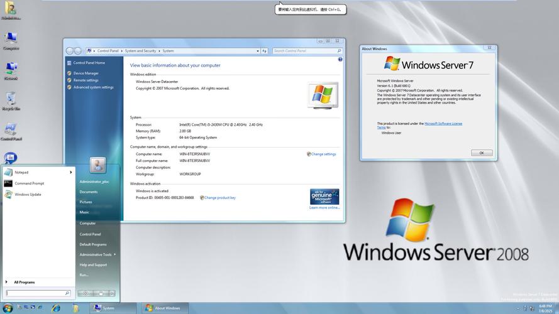The height and width of the screenshot is (314, 559).
Task: Expand the arrow after Control Panel breadcrumb
Action: click(121, 51)
